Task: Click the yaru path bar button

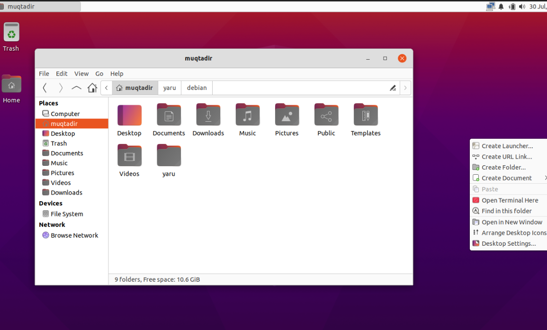Action: click(x=170, y=88)
